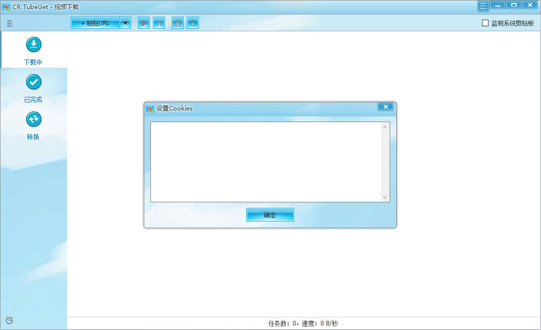Image resolution: width=541 pixels, height=330 pixels.
Task: Click the cookies box scroll up arrow
Action: (385, 127)
